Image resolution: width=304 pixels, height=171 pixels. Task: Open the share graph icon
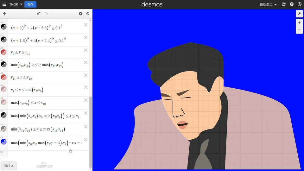(x=284, y=4)
